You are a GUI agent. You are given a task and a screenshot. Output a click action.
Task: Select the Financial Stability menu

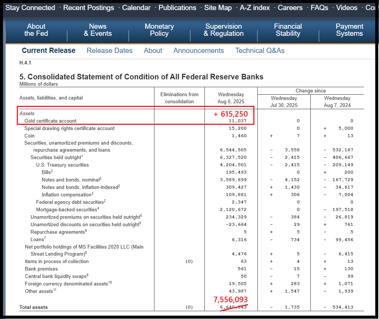click(288, 30)
